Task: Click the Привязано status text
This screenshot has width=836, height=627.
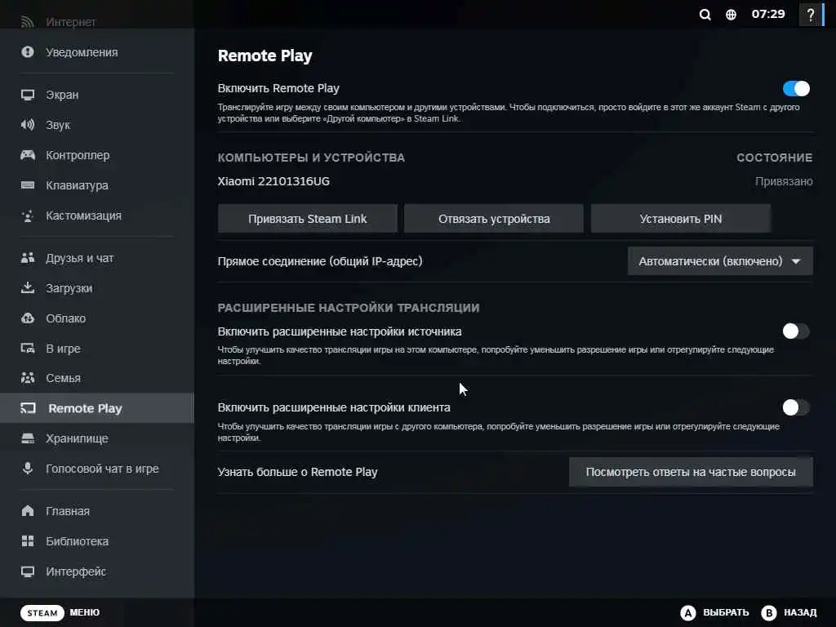Action: click(784, 181)
